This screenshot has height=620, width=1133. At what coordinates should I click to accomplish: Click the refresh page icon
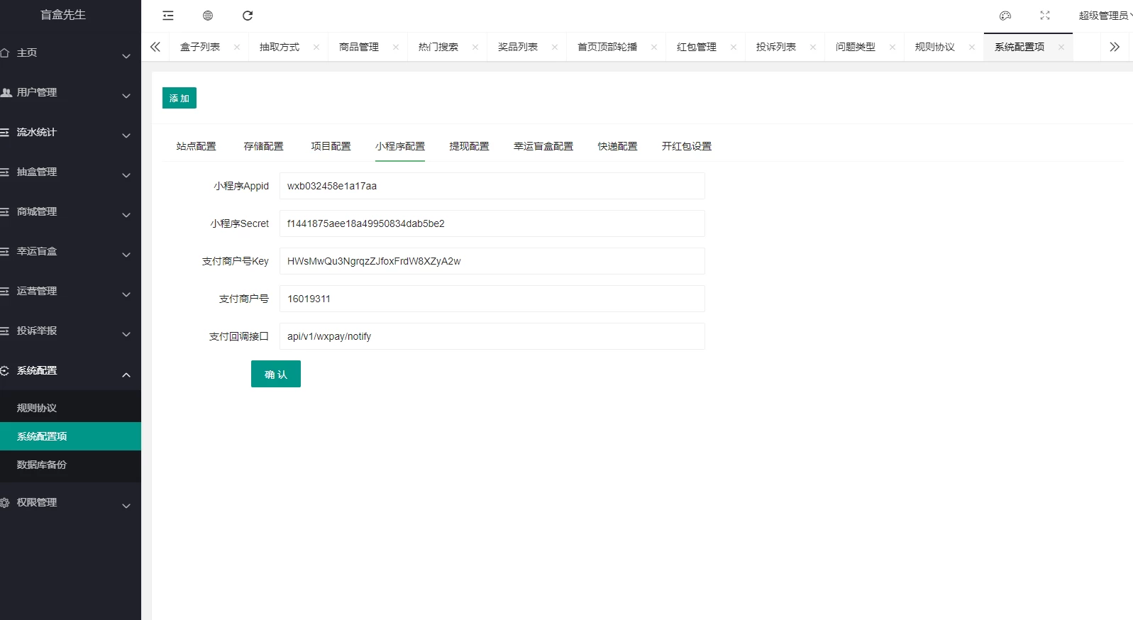click(248, 16)
